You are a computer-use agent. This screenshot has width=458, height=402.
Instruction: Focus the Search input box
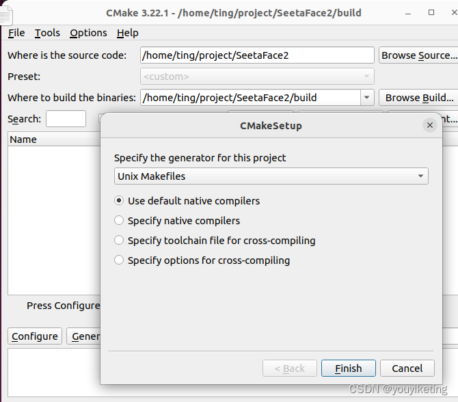tap(66, 118)
